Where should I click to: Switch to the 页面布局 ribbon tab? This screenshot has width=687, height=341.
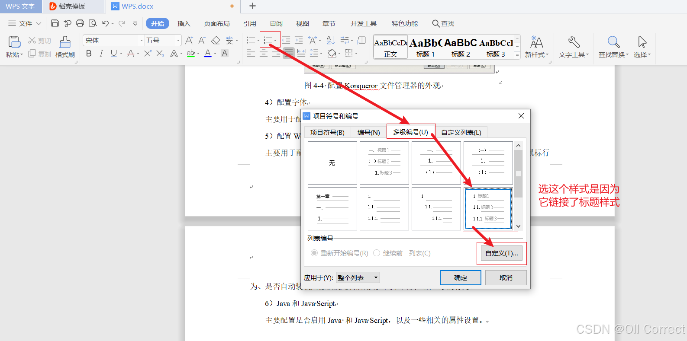coord(216,23)
